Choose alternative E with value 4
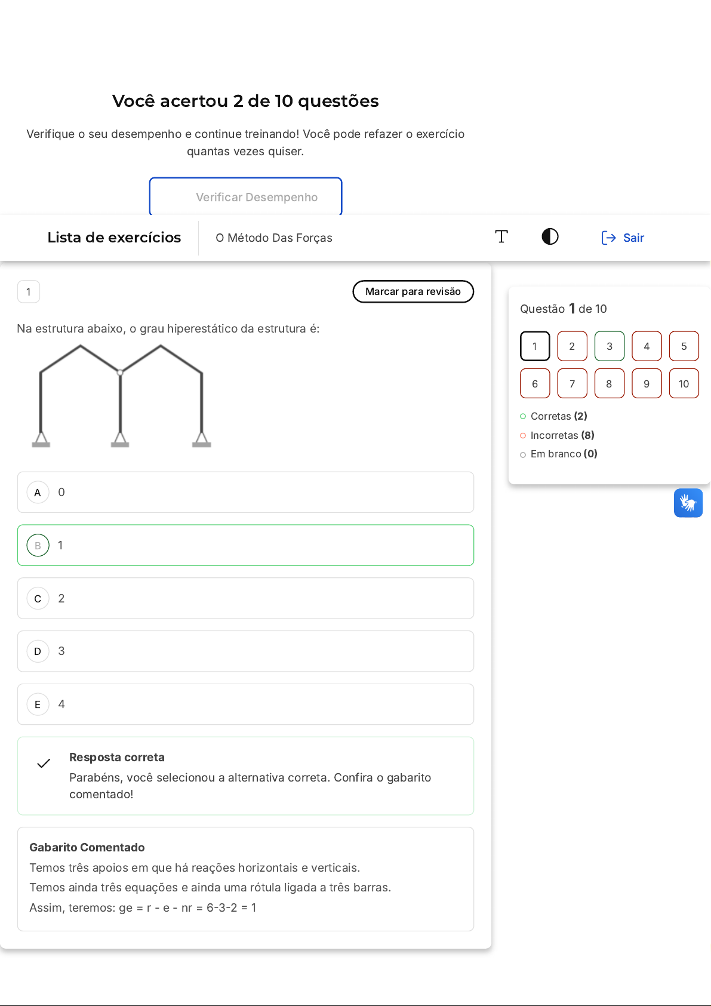The width and height of the screenshot is (711, 1006). point(38,704)
